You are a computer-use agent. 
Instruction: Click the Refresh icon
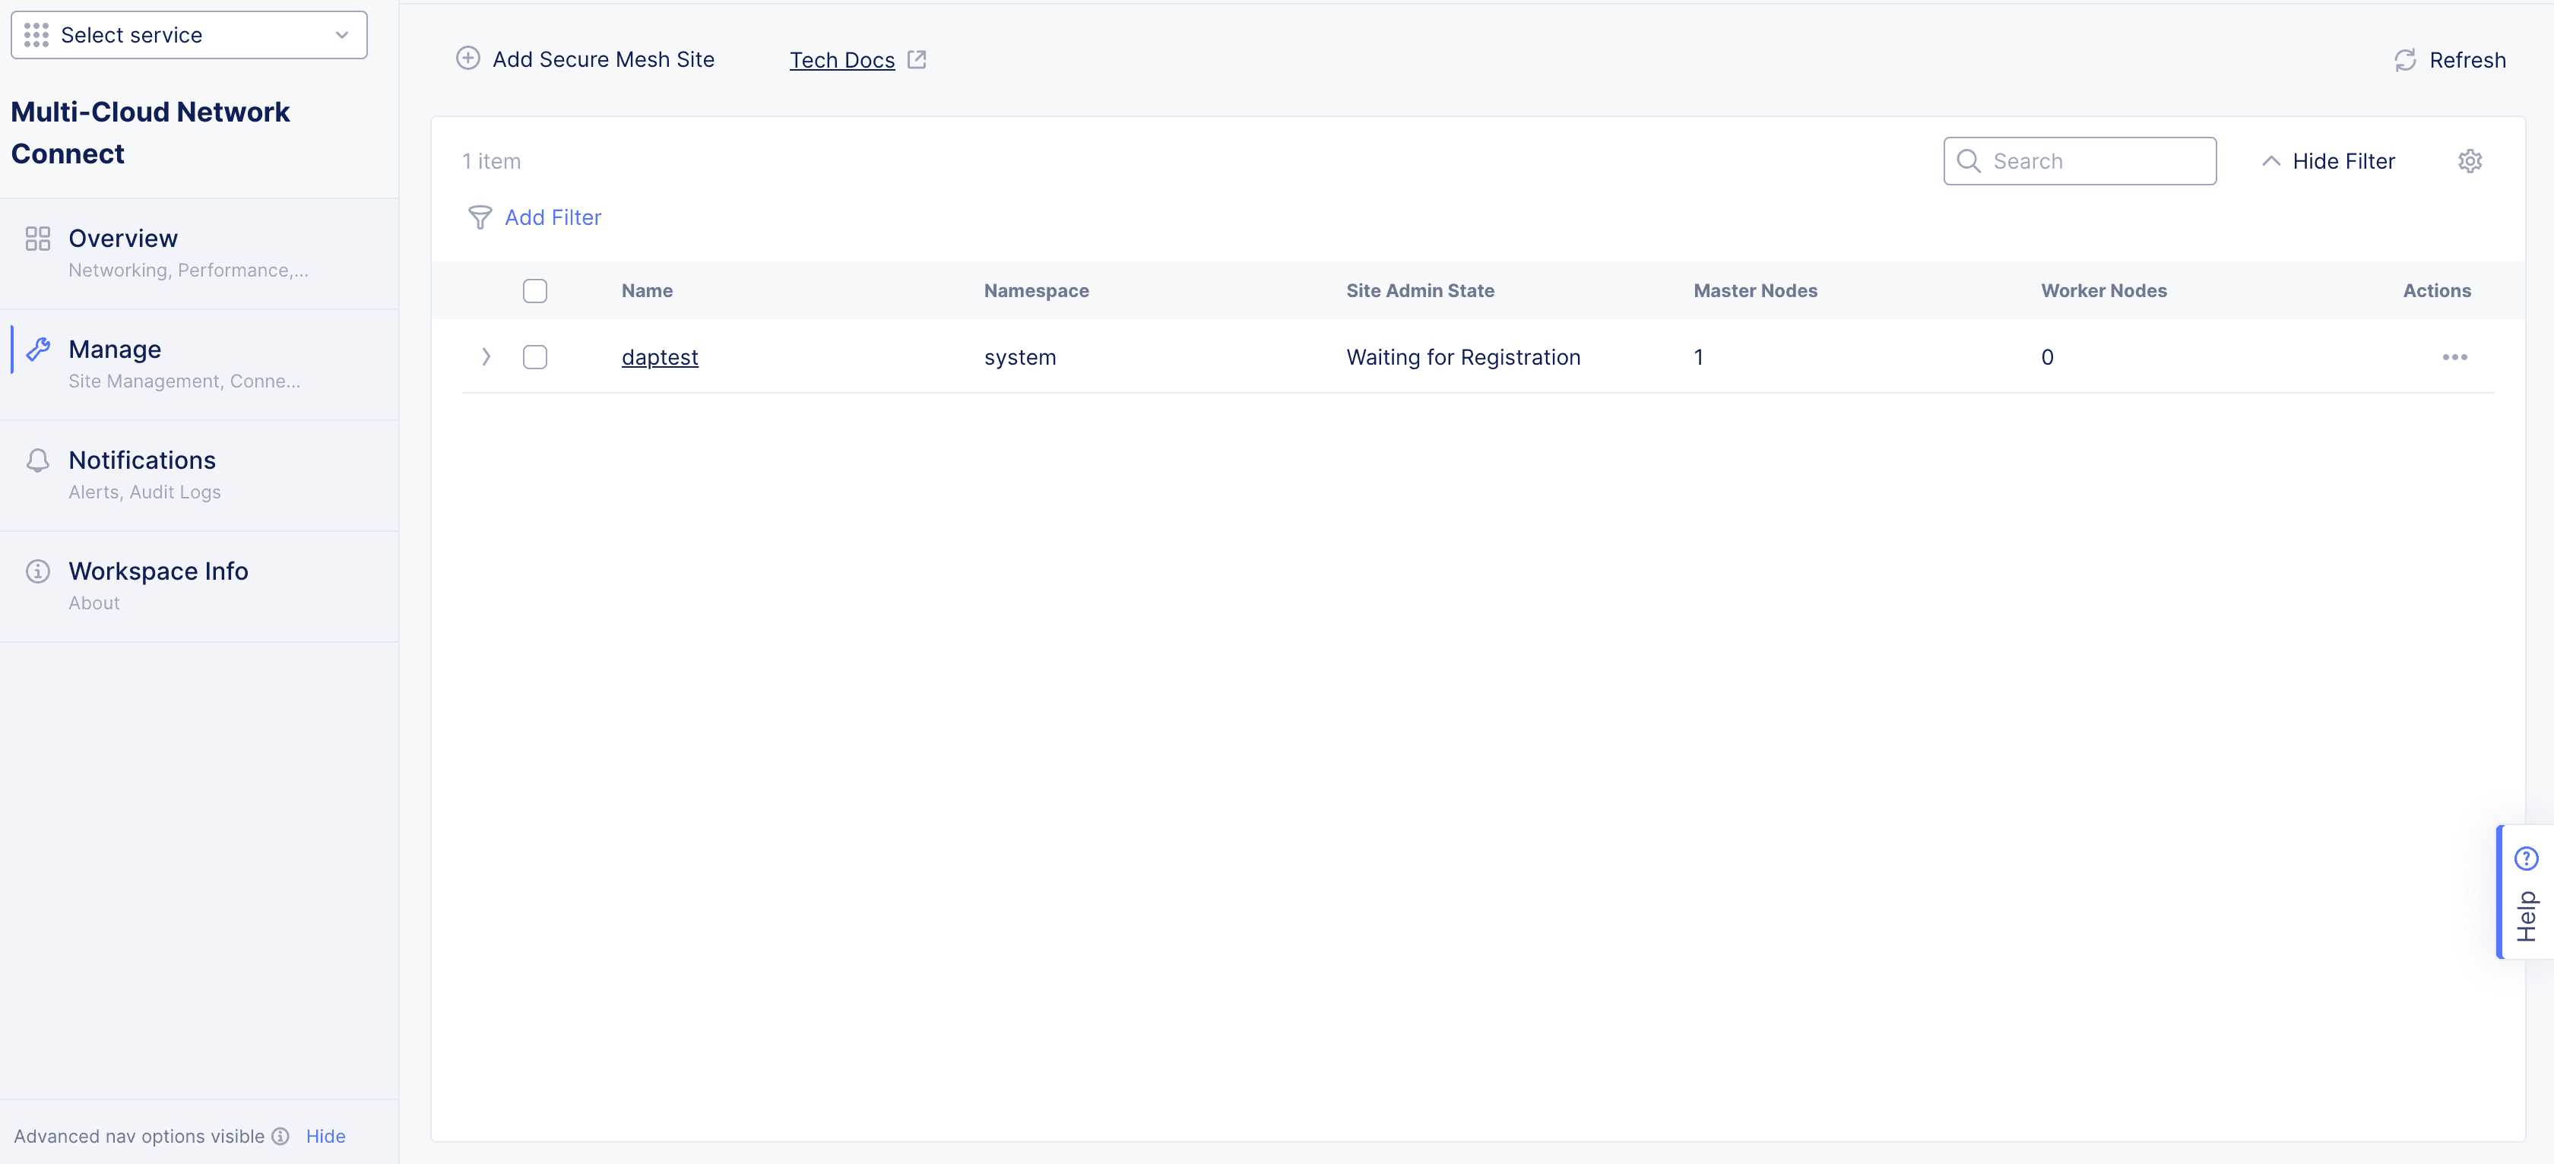pos(2406,59)
